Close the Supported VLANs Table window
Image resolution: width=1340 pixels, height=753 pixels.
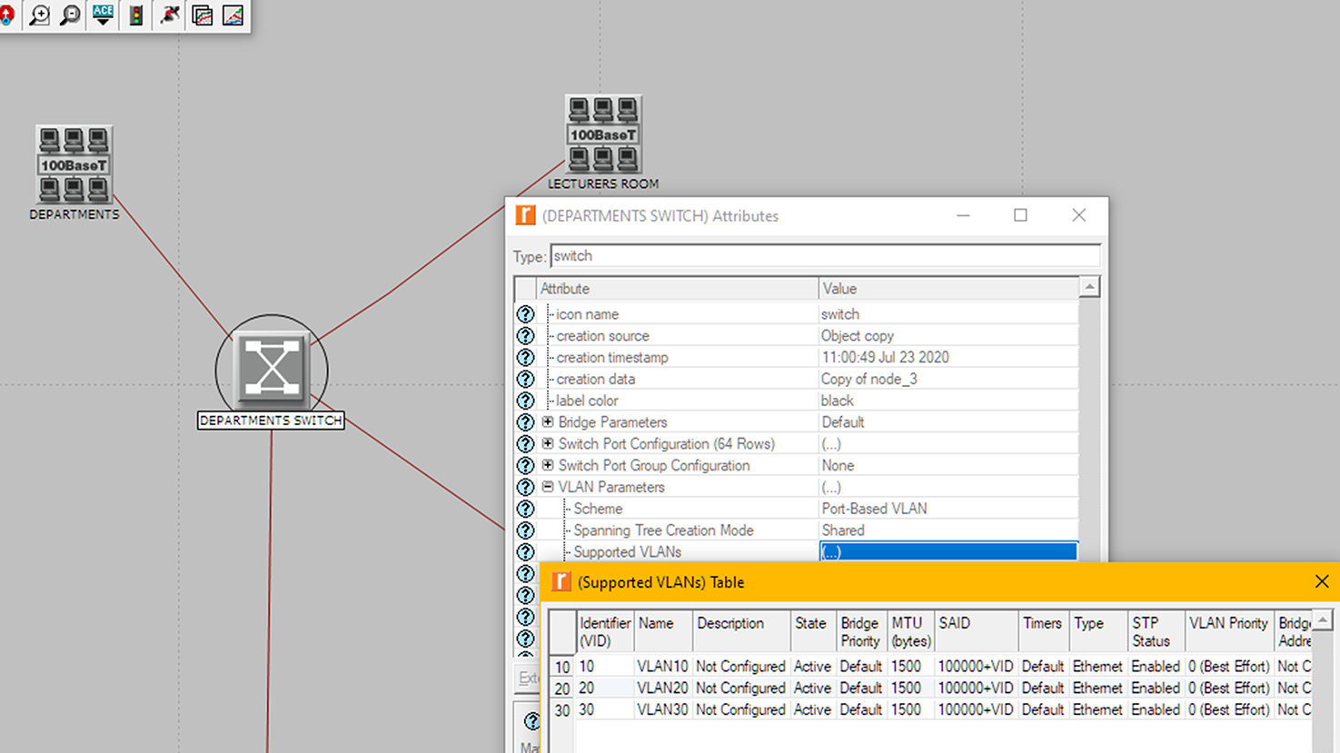(1322, 582)
